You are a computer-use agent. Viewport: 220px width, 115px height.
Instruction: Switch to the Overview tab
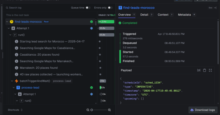(127, 15)
